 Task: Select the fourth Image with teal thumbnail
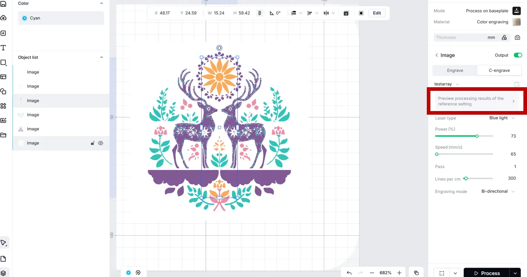point(61,115)
